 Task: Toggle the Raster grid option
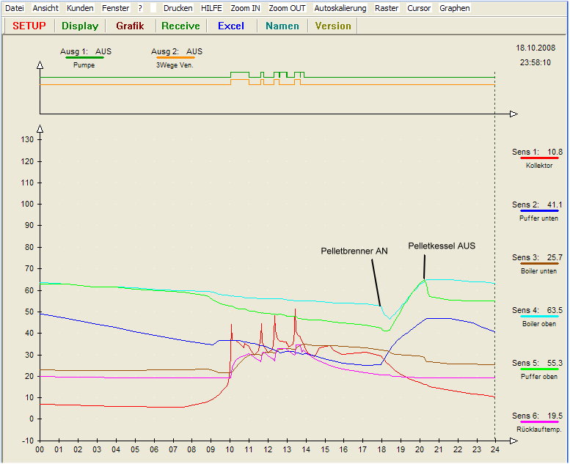pos(387,8)
